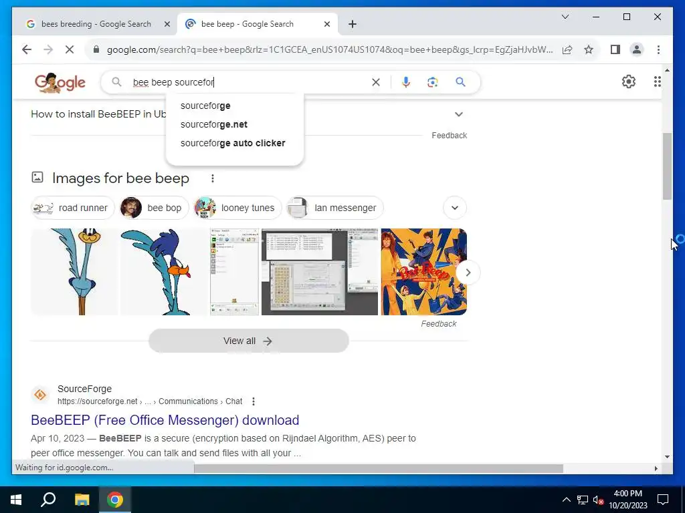The height and width of the screenshot is (513, 685).
Task: Filter images by road runner chip
Action: tap(72, 208)
